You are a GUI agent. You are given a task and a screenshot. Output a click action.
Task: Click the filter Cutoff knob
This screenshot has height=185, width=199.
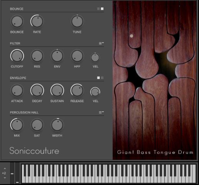point(17,56)
